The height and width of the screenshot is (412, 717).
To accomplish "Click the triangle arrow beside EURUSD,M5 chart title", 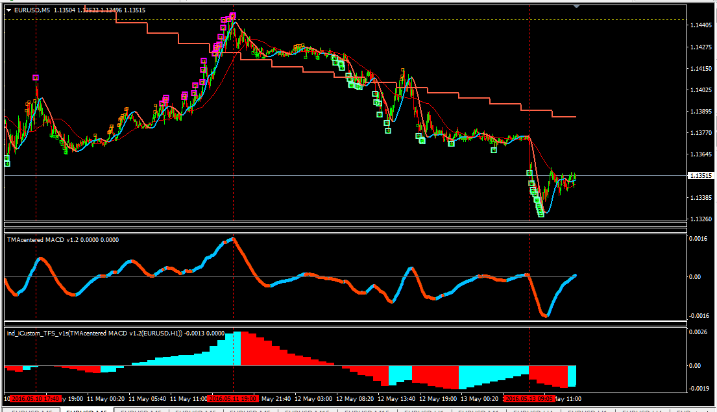I will [8, 10].
